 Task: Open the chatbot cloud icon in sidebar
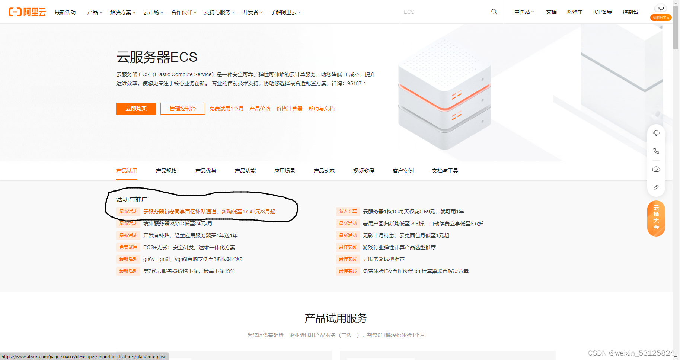tap(656, 169)
